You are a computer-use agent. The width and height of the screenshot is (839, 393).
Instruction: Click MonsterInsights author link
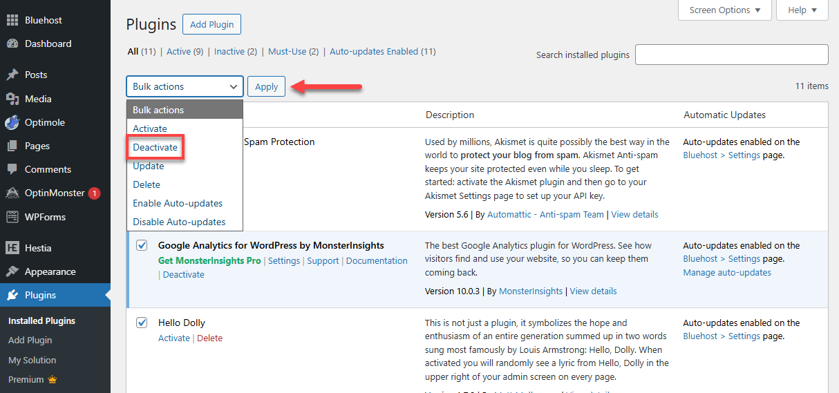pyautogui.click(x=531, y=291)
